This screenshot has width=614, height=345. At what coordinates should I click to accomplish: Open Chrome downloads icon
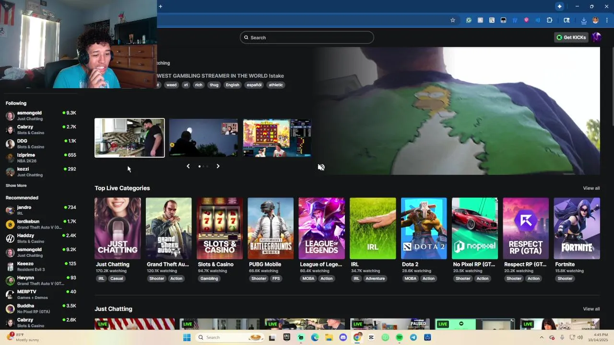coord(584,20)
